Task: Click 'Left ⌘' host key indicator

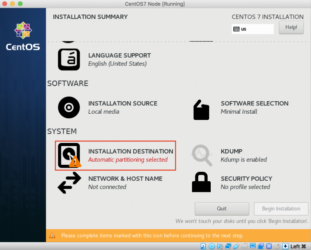Action: [x=298, y=246]
